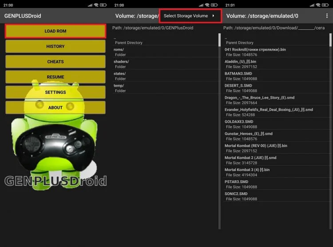Open the states/ folder
Image resolution: width=333 pixels, height=247 pixels.
pos(165,76)
